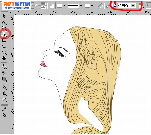This screenshot has height=135, width=151.
Task: Click the ruler origin corner box
Action: point(12,13)
